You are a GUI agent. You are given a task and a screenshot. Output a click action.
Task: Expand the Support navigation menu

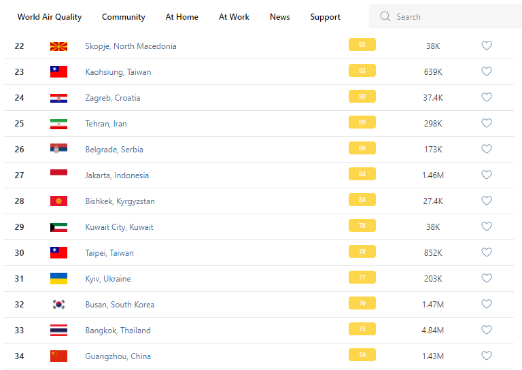point(325,17)
